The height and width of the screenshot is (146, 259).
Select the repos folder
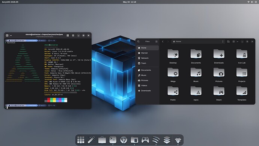(196, 91)
